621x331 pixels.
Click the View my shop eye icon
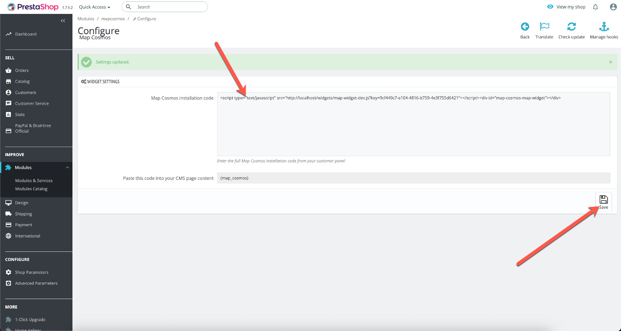coord(550,7)
